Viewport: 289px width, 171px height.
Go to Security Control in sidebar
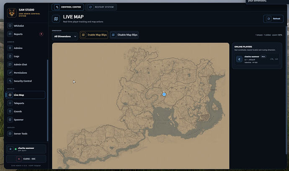tap(26, 81)
